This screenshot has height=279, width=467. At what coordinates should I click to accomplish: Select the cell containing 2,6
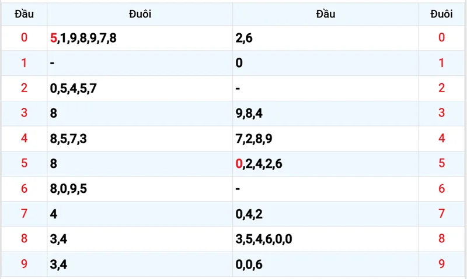pyautogui.click(x=244, y=38)
